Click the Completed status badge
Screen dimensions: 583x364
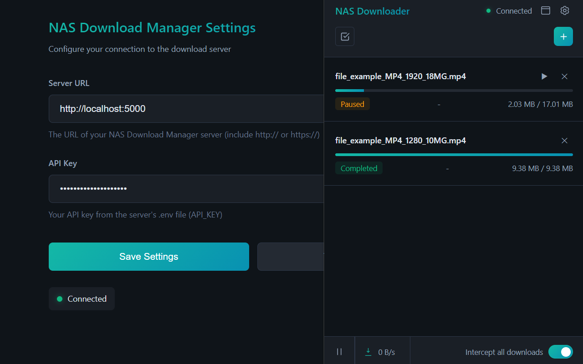tap(359, 168)
